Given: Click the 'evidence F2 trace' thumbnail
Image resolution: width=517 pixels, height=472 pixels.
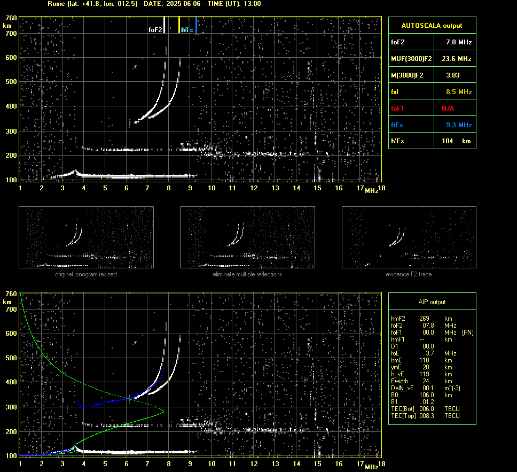Looking at the screenshot, I should (x=409, y=237).
